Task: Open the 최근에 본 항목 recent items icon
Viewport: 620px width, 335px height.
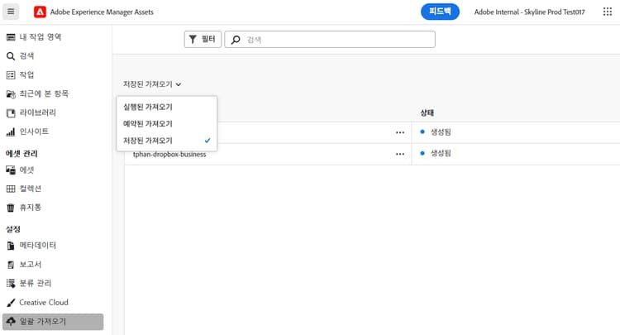Action: click(x=11, y=93)
